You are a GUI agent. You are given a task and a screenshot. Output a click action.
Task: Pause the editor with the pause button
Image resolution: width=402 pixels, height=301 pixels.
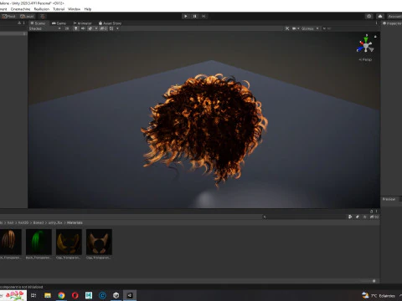click(x=194, y=16)
